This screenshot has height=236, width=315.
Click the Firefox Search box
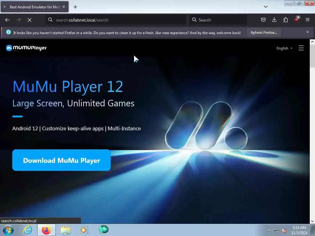click(x=218, y=20)
